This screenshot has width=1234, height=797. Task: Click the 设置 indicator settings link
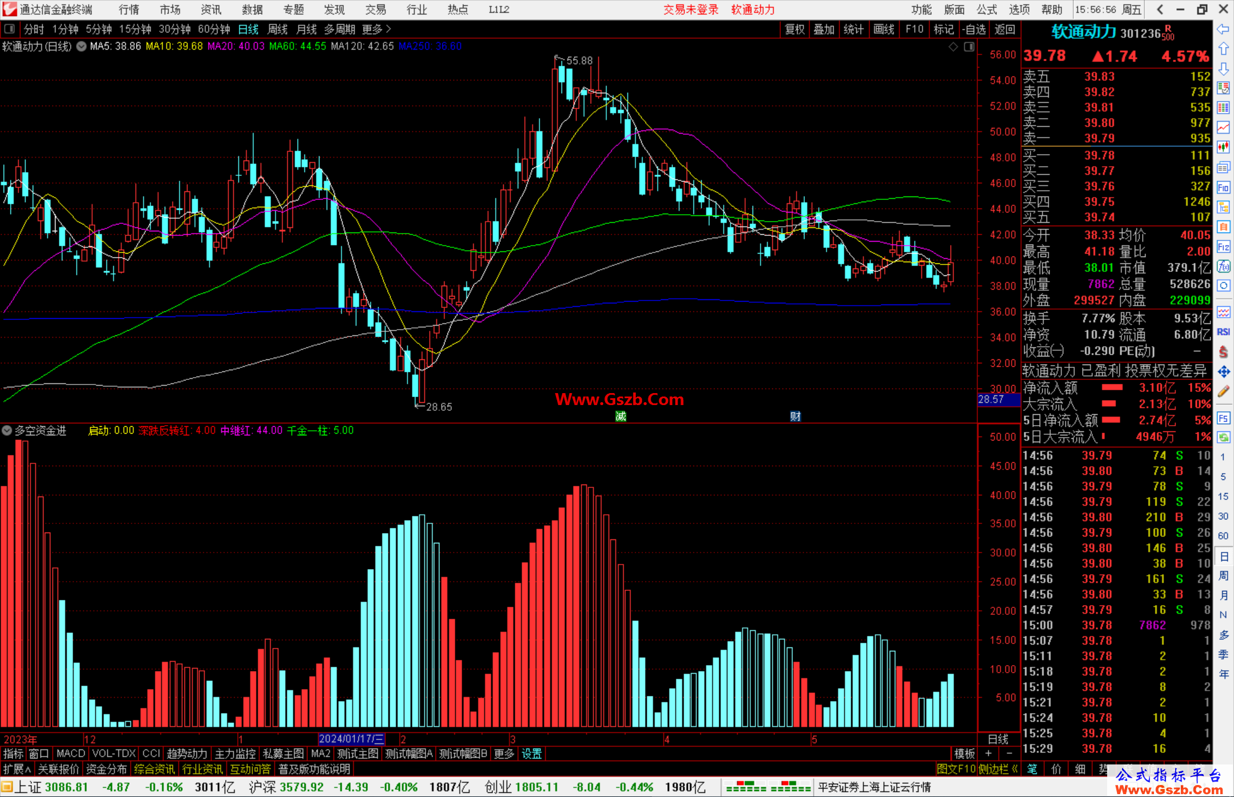(531, 754)
